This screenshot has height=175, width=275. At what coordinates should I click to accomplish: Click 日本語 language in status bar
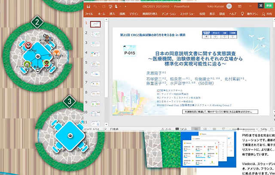coord(114,129)
